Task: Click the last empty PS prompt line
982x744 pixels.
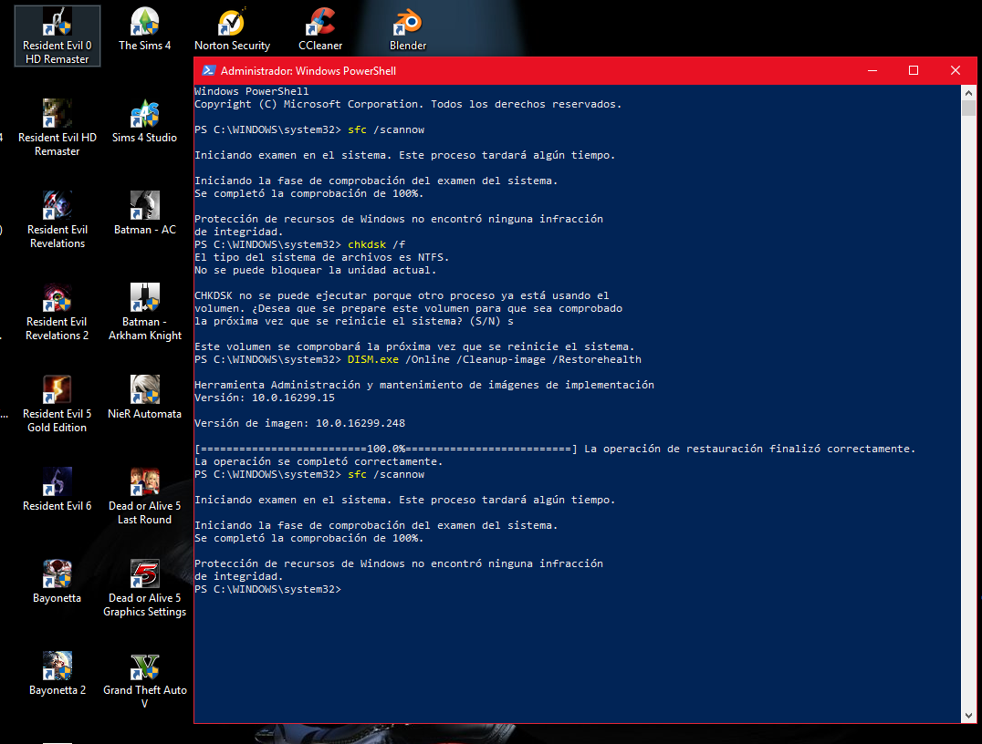Action: click(267, 589)
